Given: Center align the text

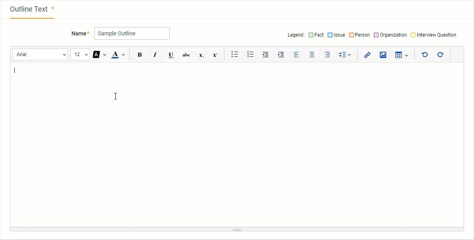Looking at the screenshot, I should [x=312, y=55].
